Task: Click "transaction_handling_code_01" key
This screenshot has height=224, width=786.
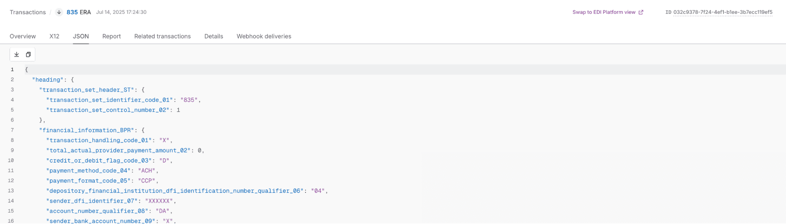Action: 99,140
